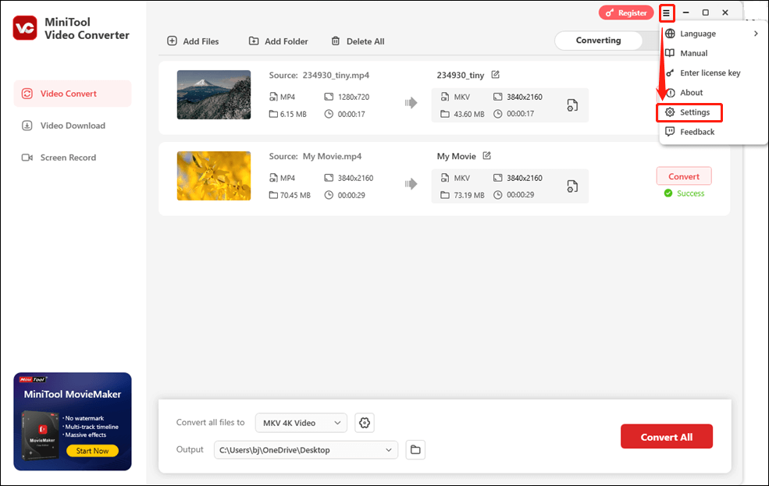769x486 pixels.
Task: Open output settings for My Movie target
Action: coord(572,186)
